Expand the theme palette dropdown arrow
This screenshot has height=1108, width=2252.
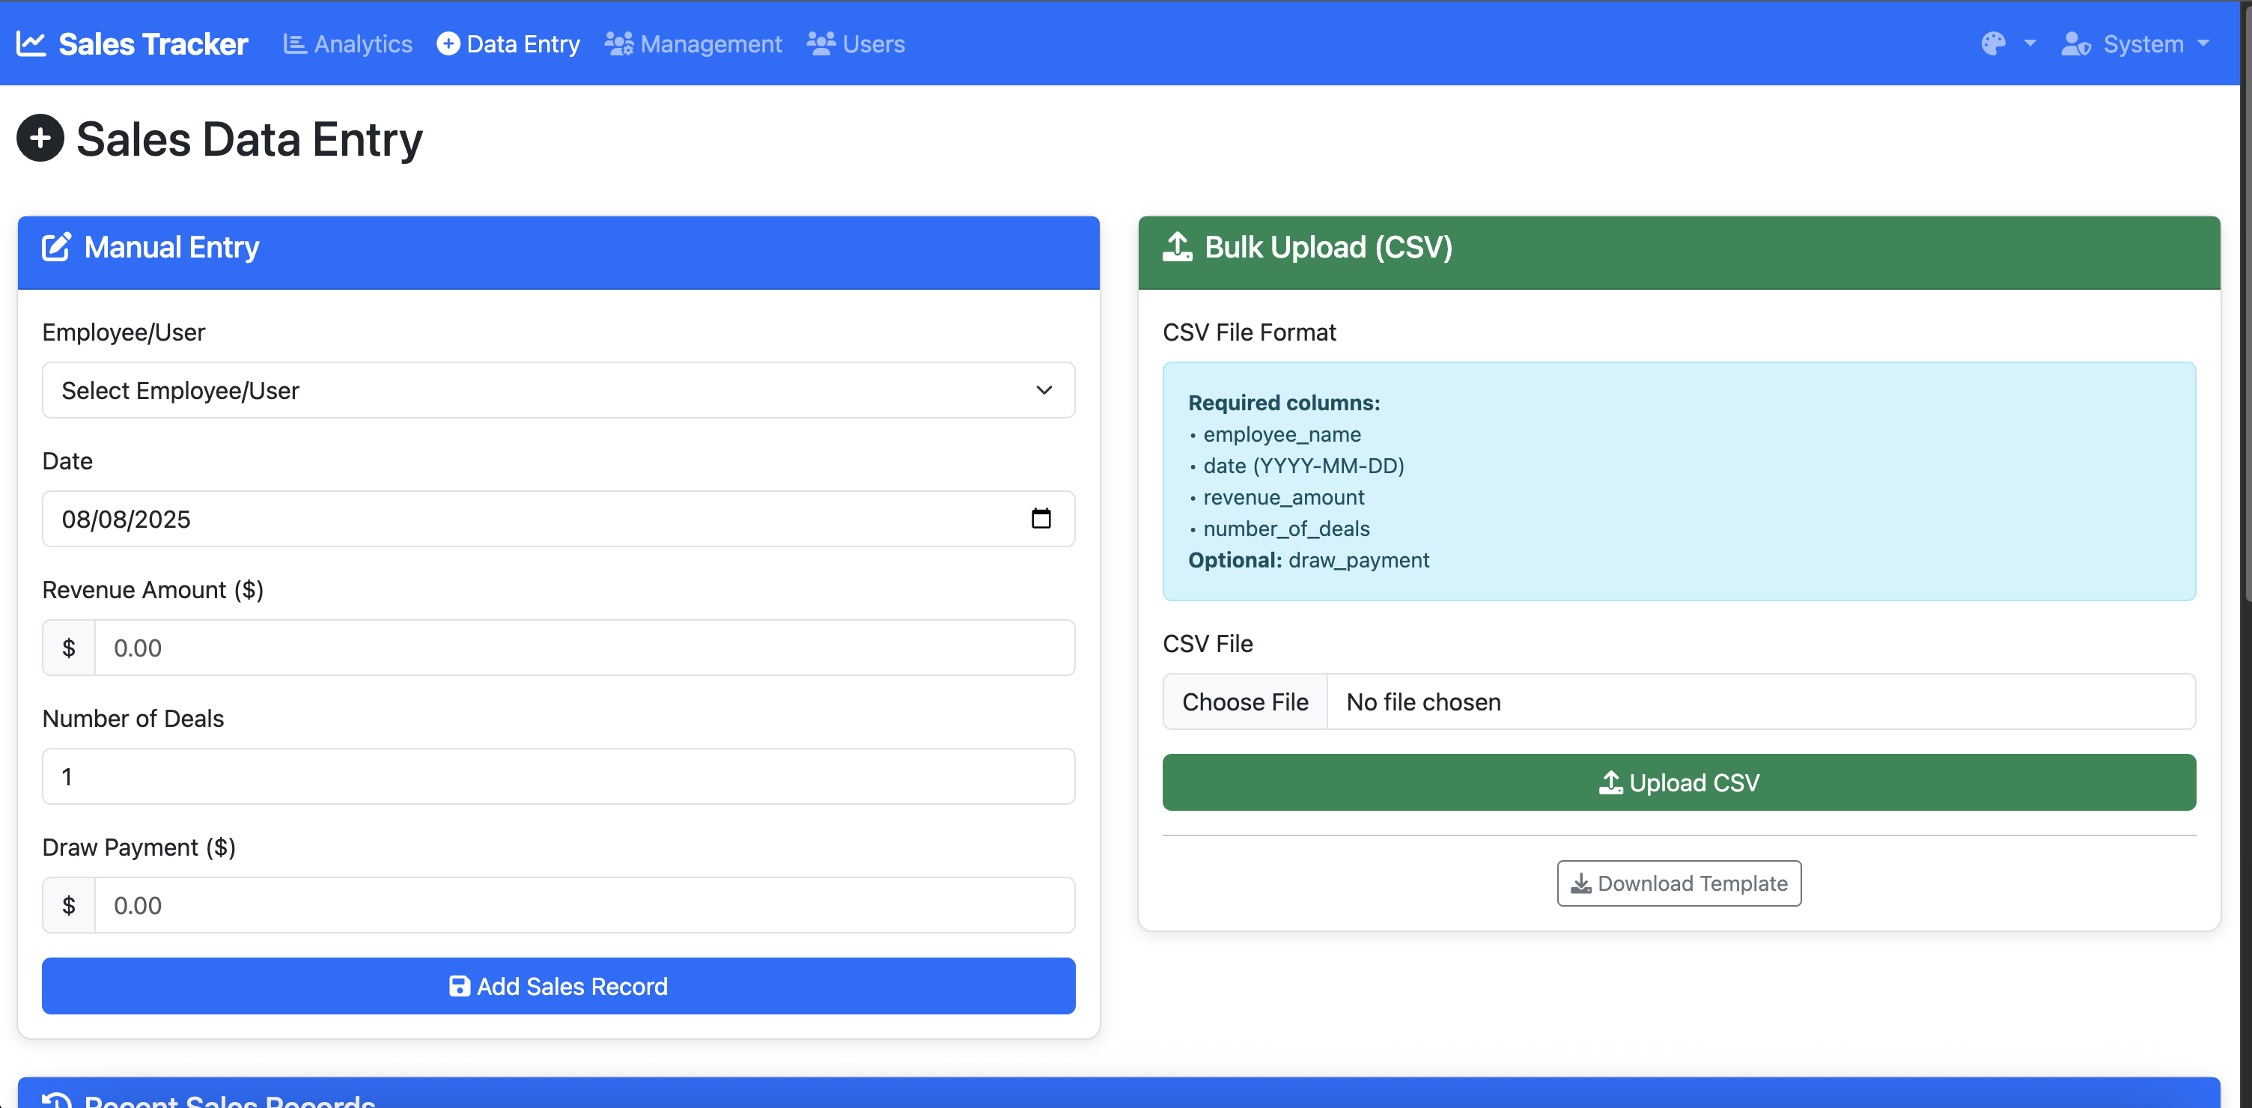(2030, 43)
